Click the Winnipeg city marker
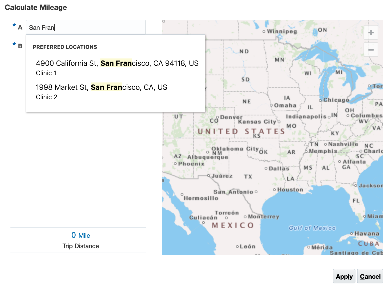Viewport: 387px width, 286px height. (264, 32)
